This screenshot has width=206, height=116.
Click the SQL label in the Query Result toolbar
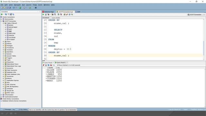click(54, 65)
